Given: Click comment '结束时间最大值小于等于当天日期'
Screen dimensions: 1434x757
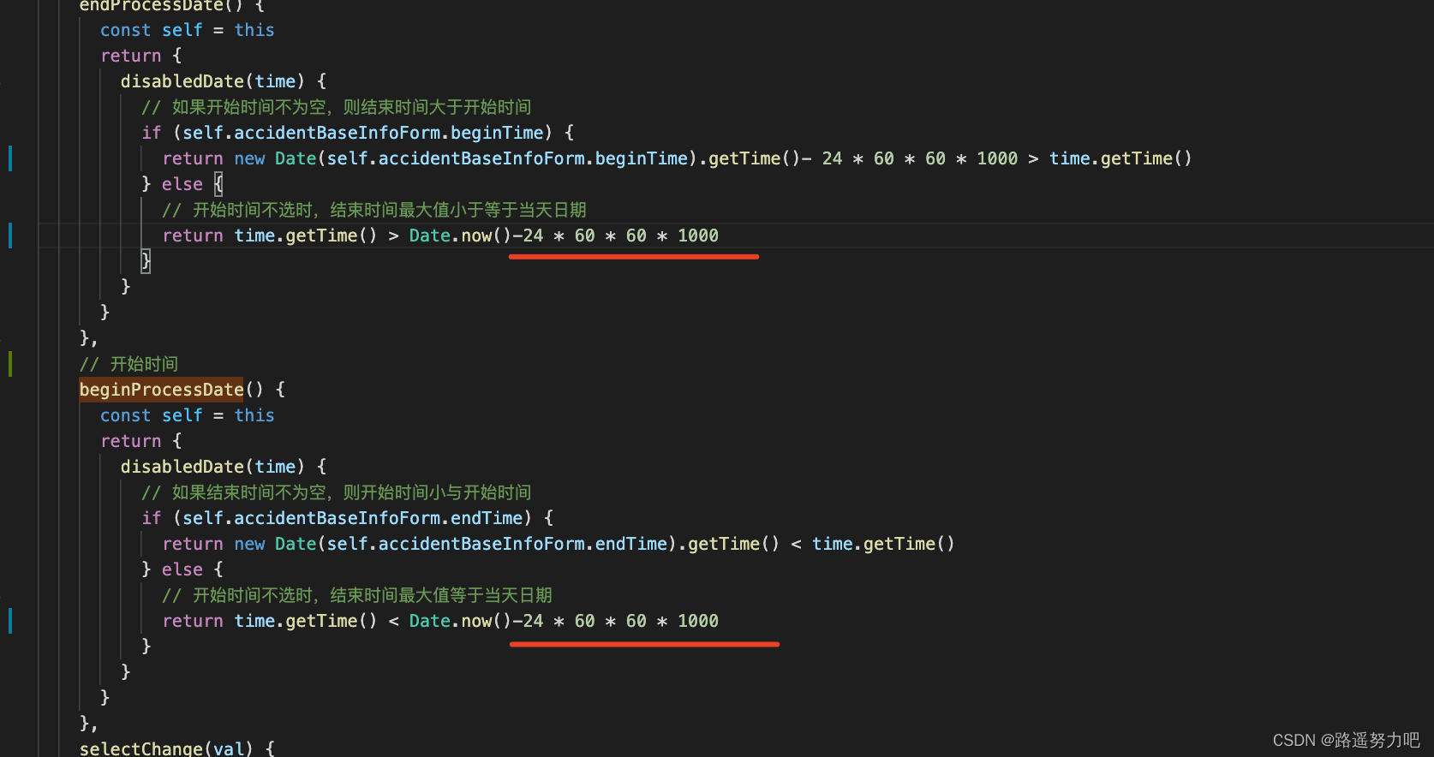Looking at the screenshot, I should click(458, 210).
